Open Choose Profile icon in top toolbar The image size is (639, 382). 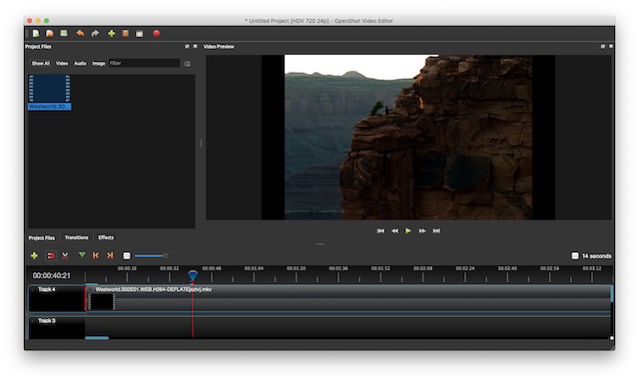click(x=126, y=33)
